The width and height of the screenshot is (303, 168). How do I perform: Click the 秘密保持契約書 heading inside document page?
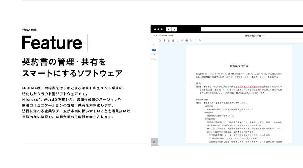point(239,66)
